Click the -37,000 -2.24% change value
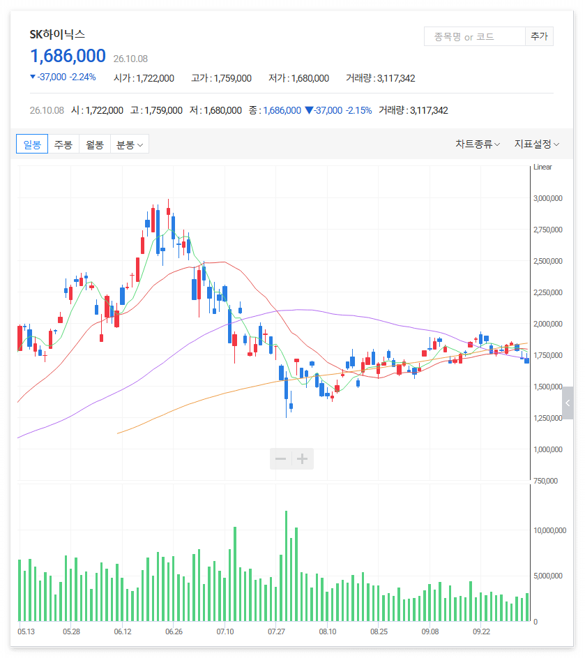Screen dimensions: 585x658 point(63,77)
